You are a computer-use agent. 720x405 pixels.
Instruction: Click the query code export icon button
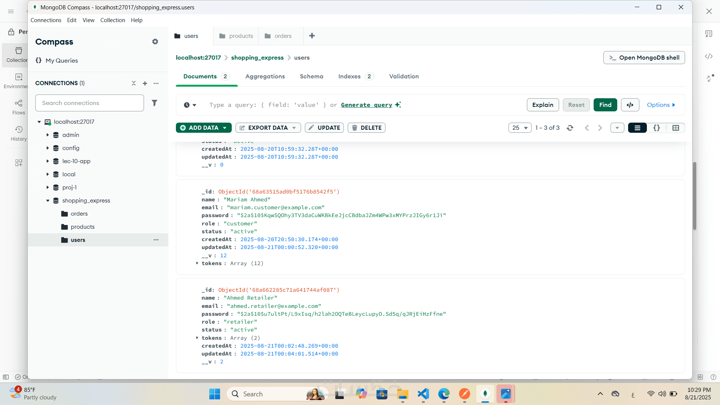[x=630, y=105]
